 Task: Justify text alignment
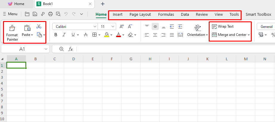(x=172, y=35)
